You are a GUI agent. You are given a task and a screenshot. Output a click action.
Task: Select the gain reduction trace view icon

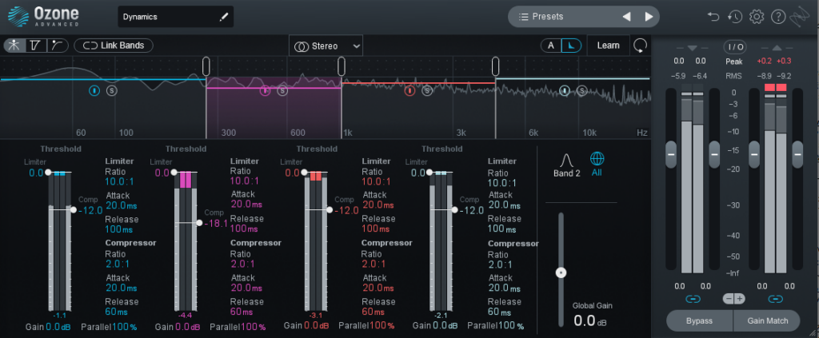tap(58, 46)
